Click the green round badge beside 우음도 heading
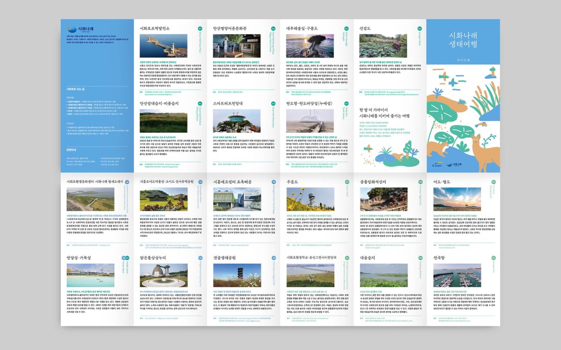This screenshot has width=561, height=350. coord(347,182)
